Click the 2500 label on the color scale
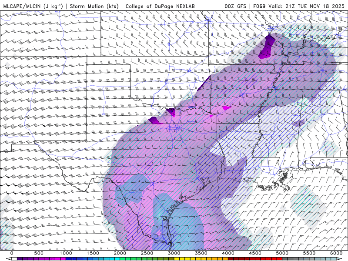Viewport: 348px width, 261px height. pyautogui.click(x=147, y=253)
